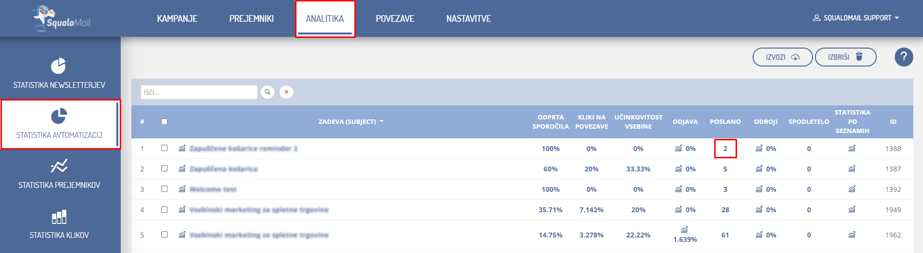
Task: Focus the Išči search input field
Action: click(199, 92)
